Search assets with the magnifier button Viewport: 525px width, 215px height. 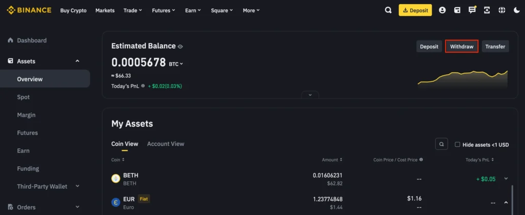click(x=441, y=144)
